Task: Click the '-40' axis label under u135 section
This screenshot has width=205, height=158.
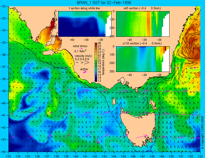Action: 130,75
